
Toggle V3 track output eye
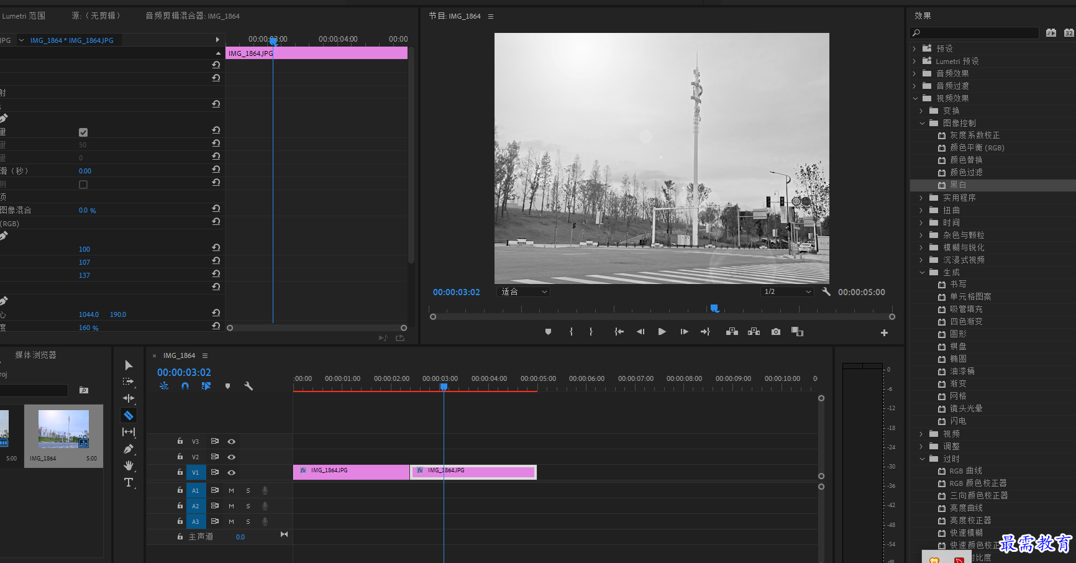[x=231, y=441]
